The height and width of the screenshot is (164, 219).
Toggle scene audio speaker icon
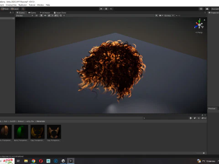coord(45,15)
